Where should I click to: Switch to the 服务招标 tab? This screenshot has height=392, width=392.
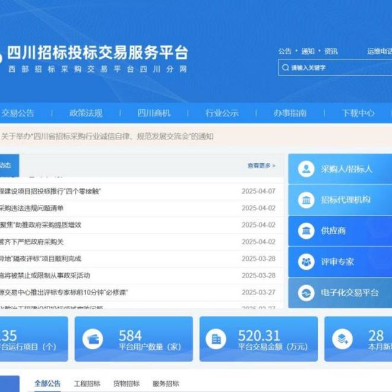(166, 384)
